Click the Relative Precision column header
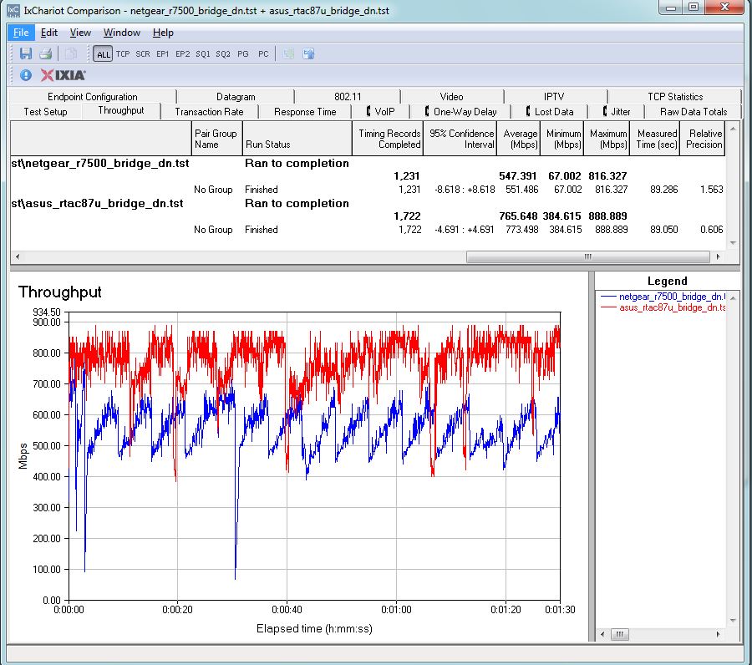The height and width of the screenshot is (665, 752). (703, 139)
